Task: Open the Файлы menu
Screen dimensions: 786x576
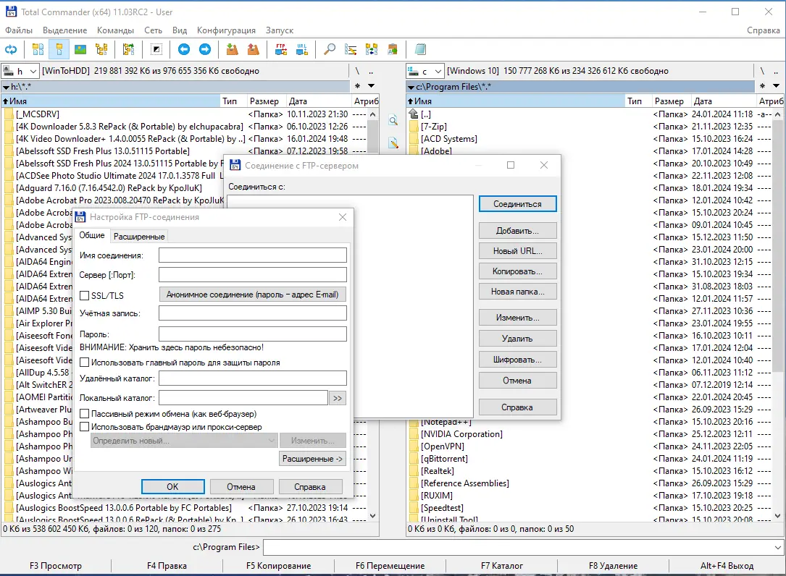Action: coord(19,30)
